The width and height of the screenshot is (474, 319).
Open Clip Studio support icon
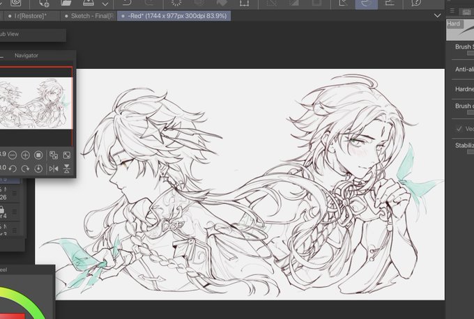[416, 3]
